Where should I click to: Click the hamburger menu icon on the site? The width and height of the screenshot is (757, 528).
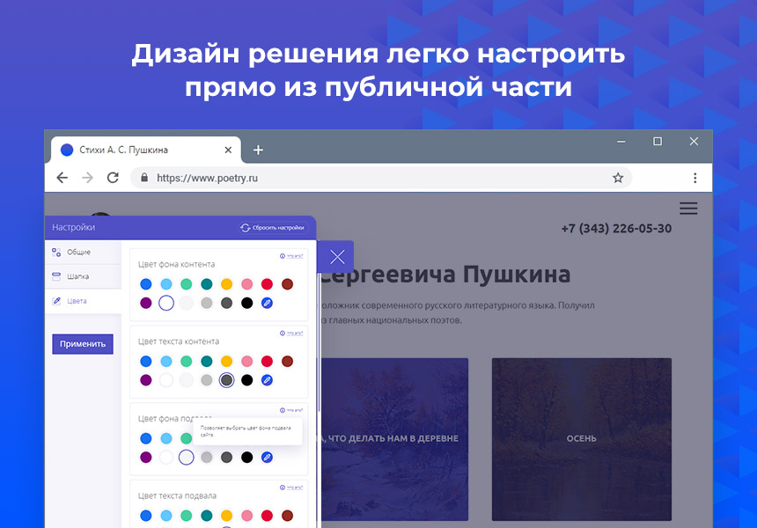tap(688, 209)
